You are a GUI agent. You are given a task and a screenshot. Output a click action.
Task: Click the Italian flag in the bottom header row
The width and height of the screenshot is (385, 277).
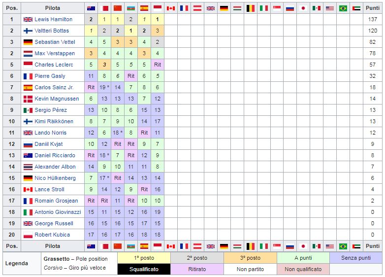(x=264, y=246)
